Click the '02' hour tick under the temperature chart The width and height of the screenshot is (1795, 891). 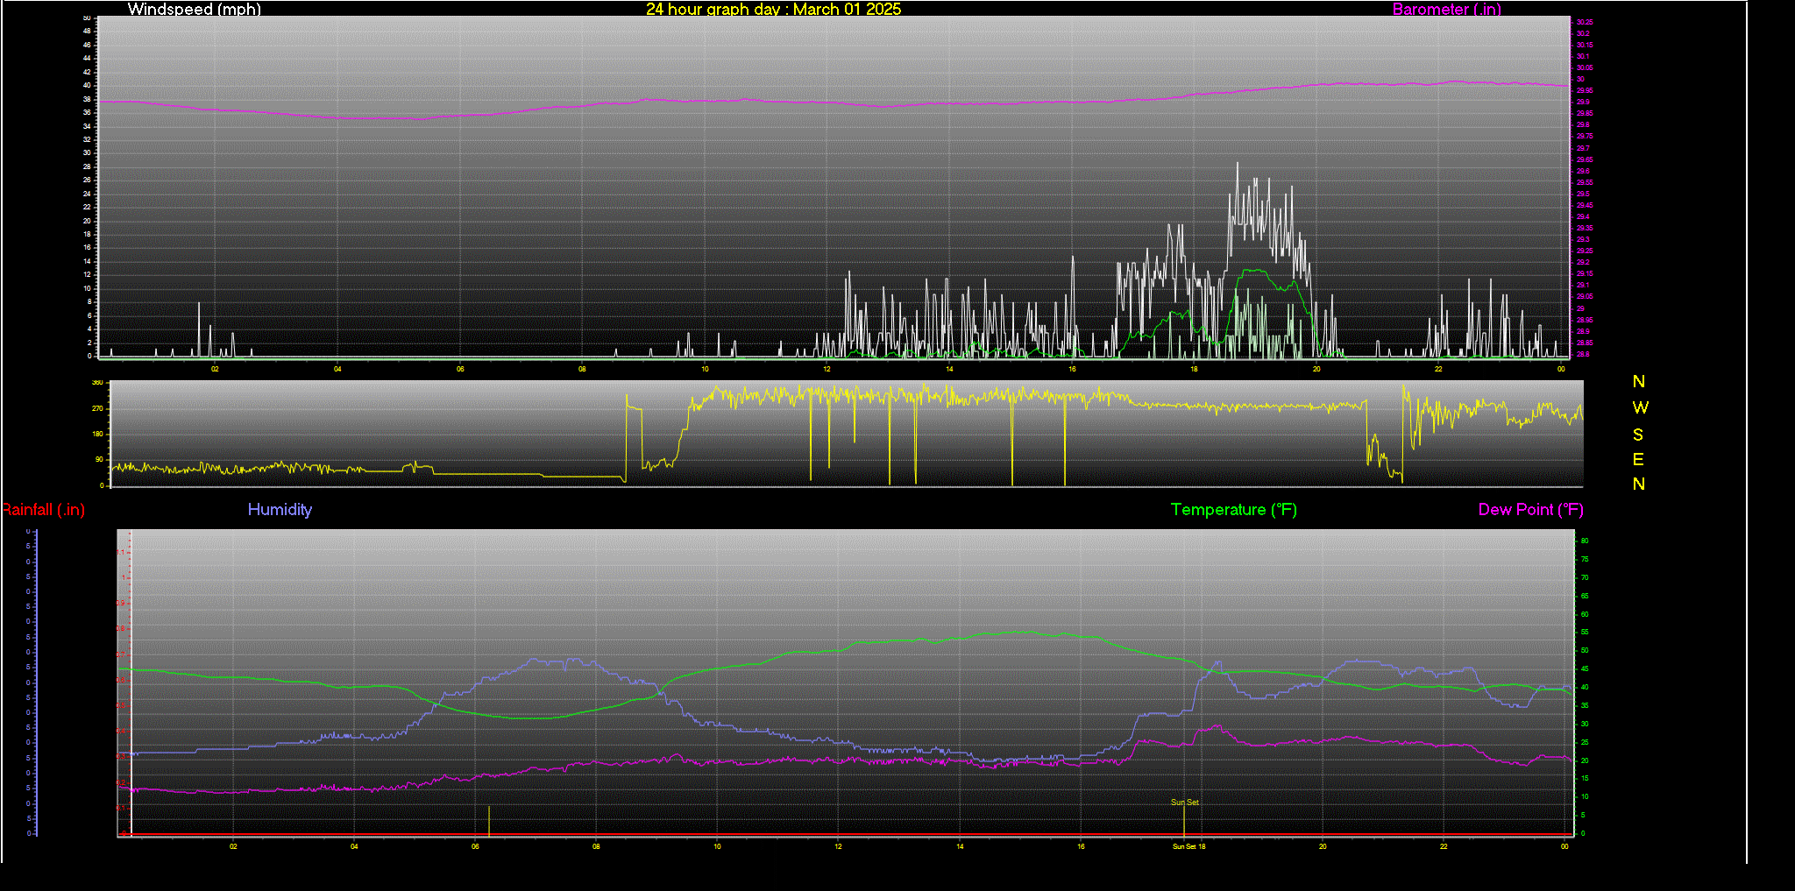click(x=233, y=846)
